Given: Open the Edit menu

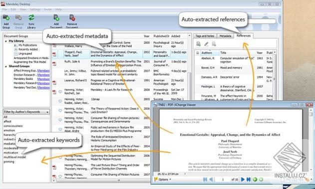Looking at the screenshot, I should click(x=13, y=9).
